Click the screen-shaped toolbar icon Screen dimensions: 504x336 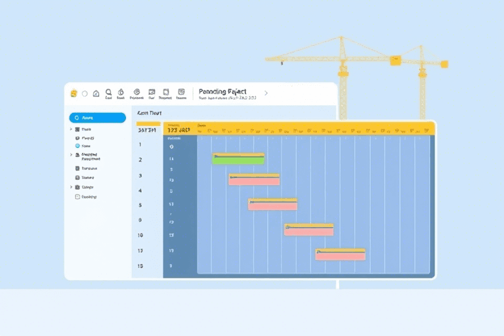[152, 93]
